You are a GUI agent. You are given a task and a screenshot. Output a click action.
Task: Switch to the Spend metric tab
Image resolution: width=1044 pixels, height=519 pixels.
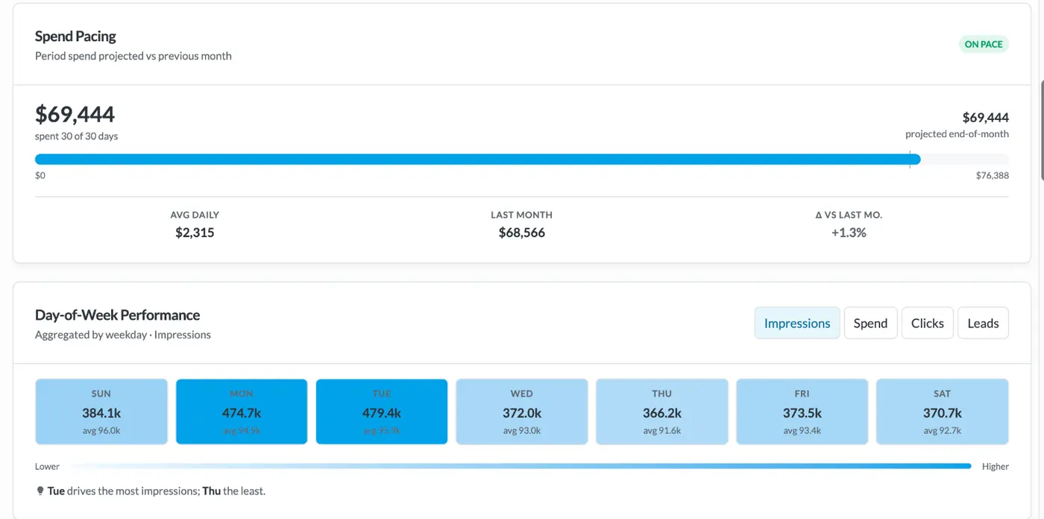[x=870, y=323]
